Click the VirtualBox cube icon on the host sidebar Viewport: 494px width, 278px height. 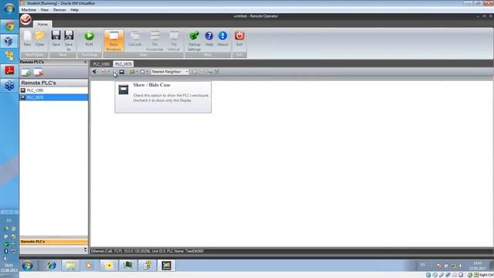pos(9,41)
